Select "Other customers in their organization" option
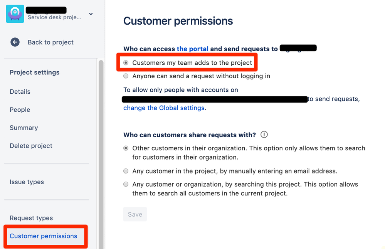Viewport: 385px width, 249px height. [126, 148]
